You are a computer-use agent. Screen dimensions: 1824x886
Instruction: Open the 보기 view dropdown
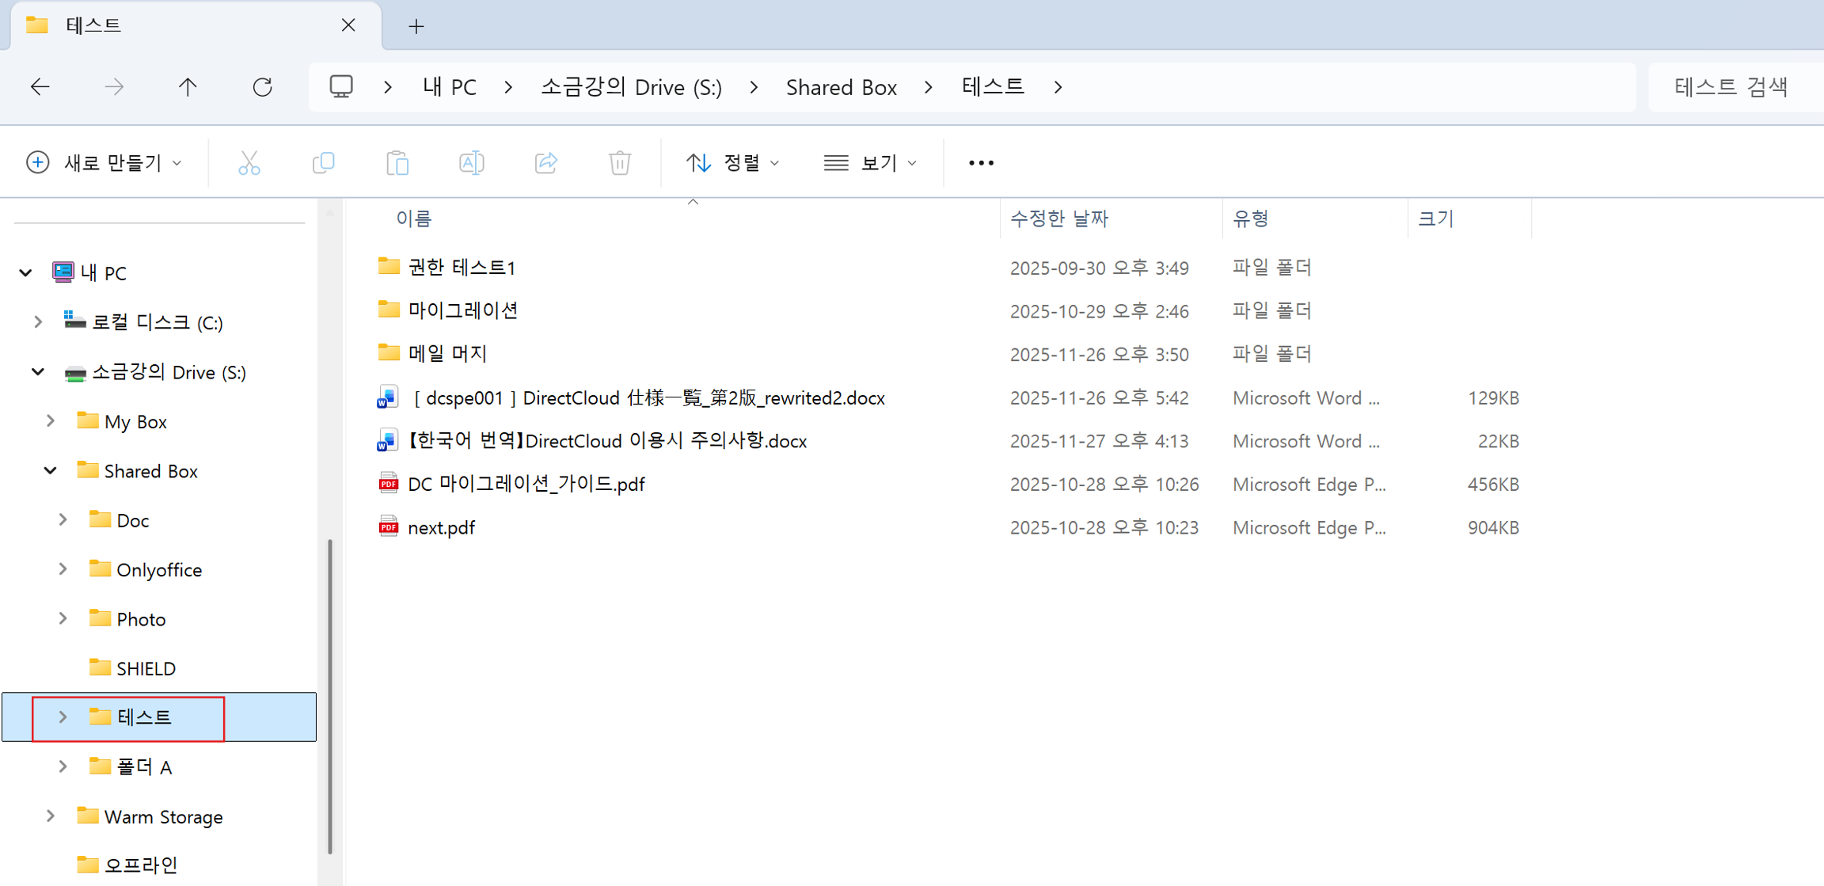pyautogui.click(x=870, y=163)
